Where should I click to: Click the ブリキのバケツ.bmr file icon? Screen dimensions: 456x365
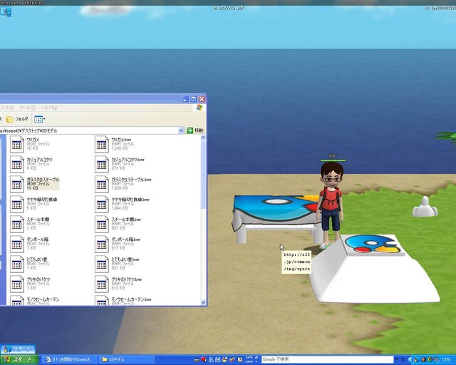pos(102,284)
